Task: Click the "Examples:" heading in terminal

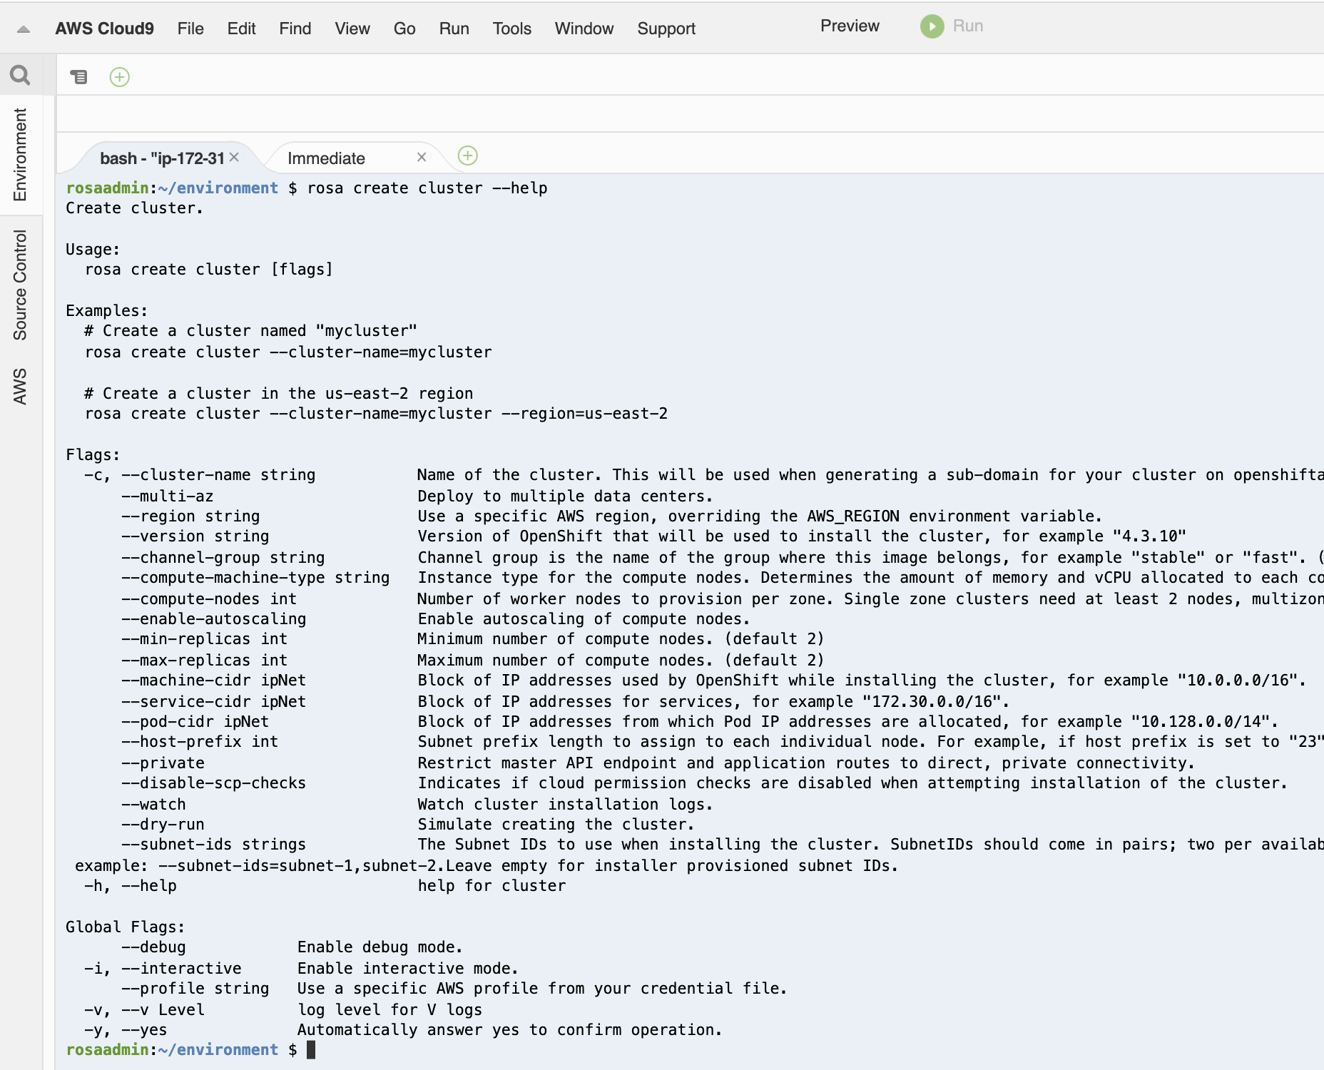Action: 107,311
